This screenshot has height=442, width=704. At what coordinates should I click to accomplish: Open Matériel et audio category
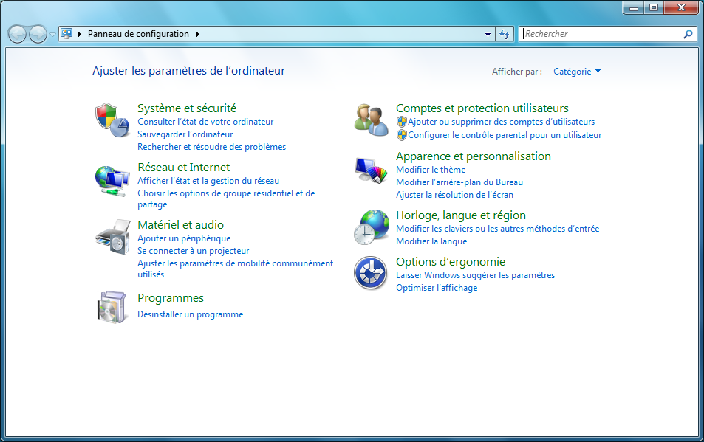pyautogui.click(x=180, y=224)
